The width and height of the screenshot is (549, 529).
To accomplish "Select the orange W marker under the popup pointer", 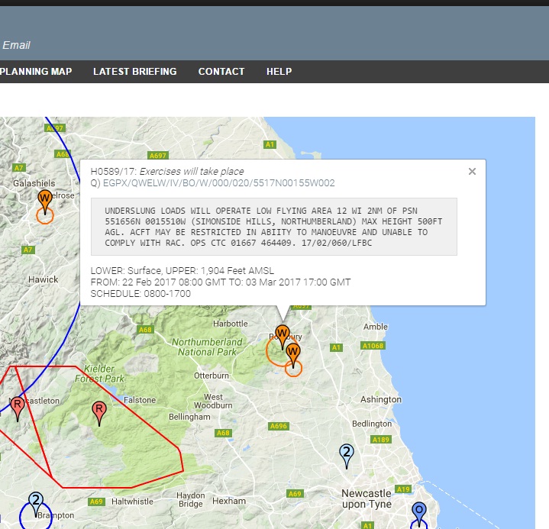I will pos(282,334).
